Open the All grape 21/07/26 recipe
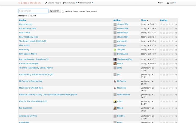Screen dimensions: 196x123 coord(28,116)
